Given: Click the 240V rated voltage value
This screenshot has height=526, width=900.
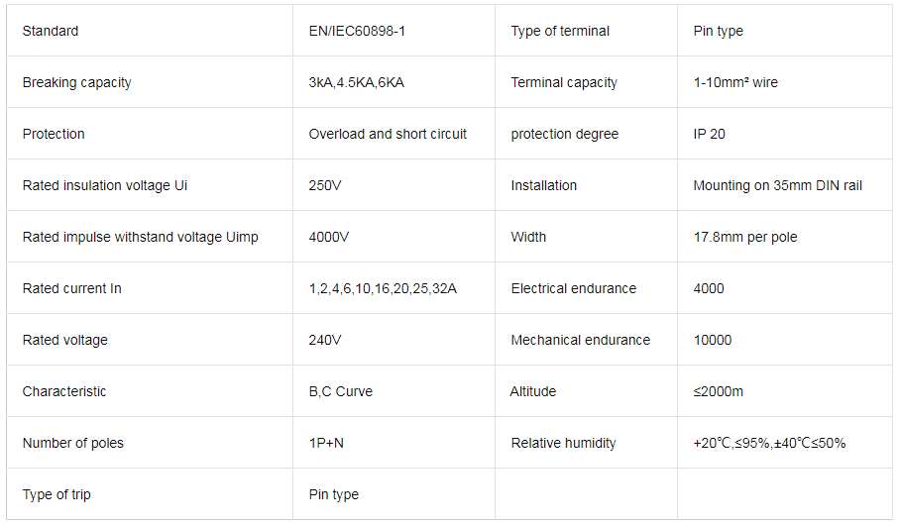Looking at the screenshot, I should 325,340.
